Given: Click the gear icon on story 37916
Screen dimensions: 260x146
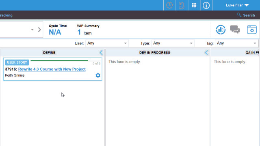Looking at the screenshot, I should (98, 75).
